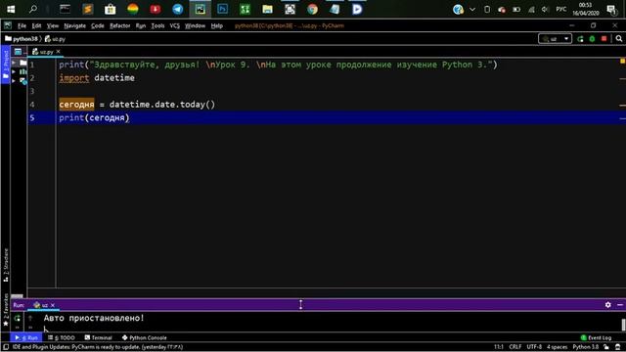Show hidden system tray icons

click(472, 9)
